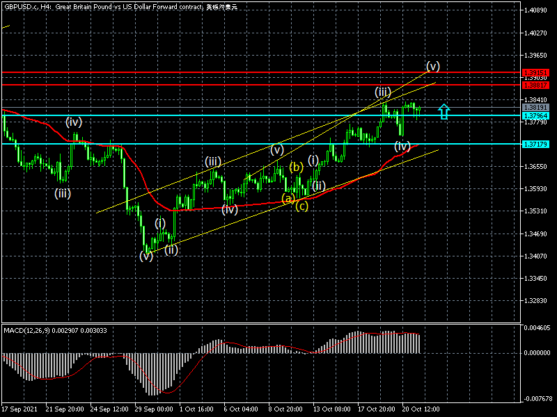Click the 0.004605 MACD scale value
The width and height of the screenshot is (557, 417).
point(537,327)
